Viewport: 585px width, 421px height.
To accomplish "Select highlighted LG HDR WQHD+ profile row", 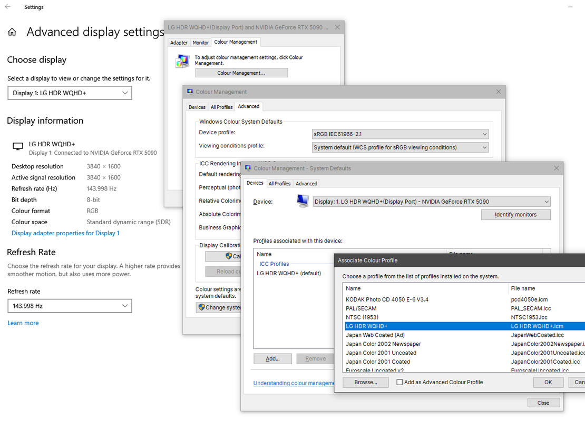I will click(x=465, y=326).
